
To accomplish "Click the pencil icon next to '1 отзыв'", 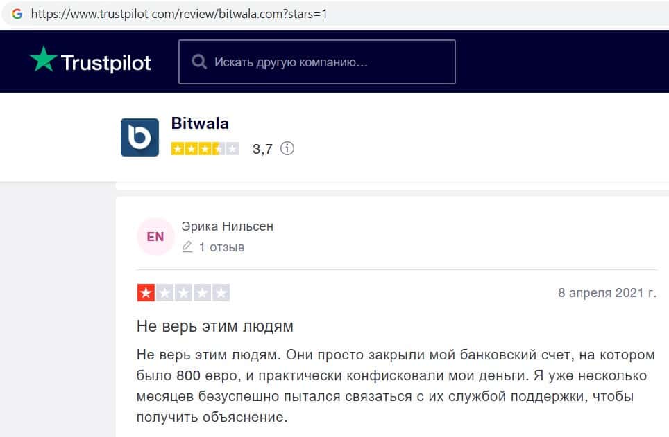I will coord(187,247).
